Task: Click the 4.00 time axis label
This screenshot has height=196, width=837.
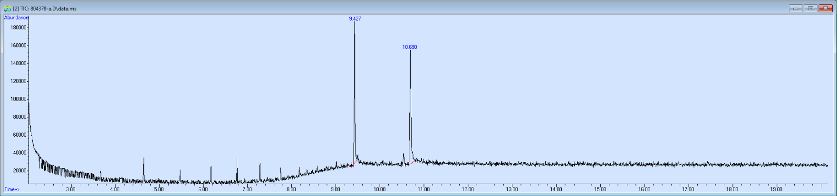Action: [x=115, y=189]
